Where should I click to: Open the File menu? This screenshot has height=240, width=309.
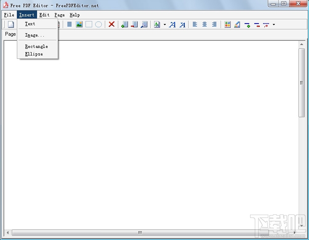(9, 15)
